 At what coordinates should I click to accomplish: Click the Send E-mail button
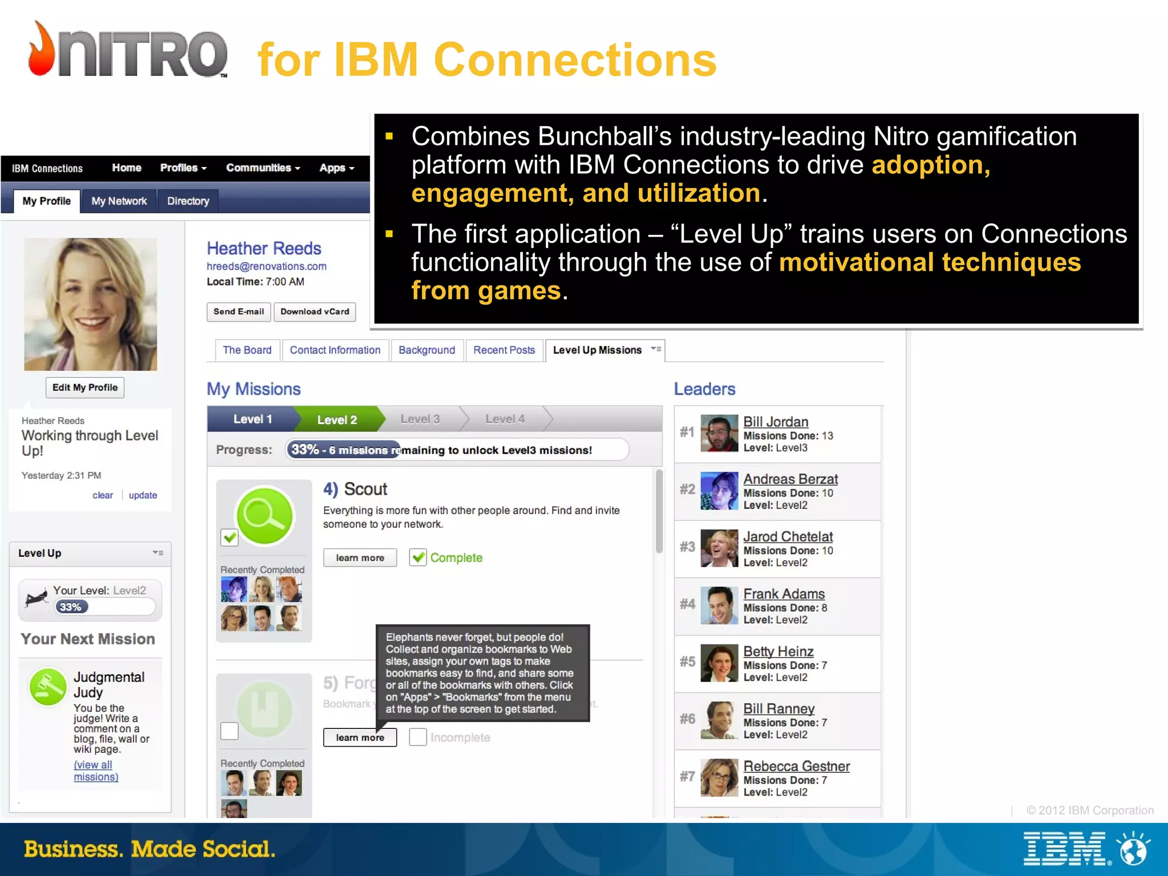click(238, 312)
